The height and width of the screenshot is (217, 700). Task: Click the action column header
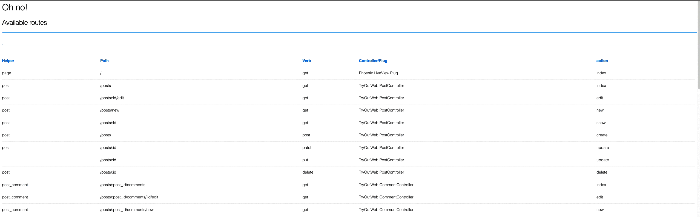coord(602,61)
